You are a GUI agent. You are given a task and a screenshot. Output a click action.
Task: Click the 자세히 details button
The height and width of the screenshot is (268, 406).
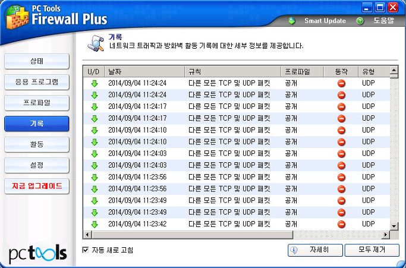click(315, 250)
